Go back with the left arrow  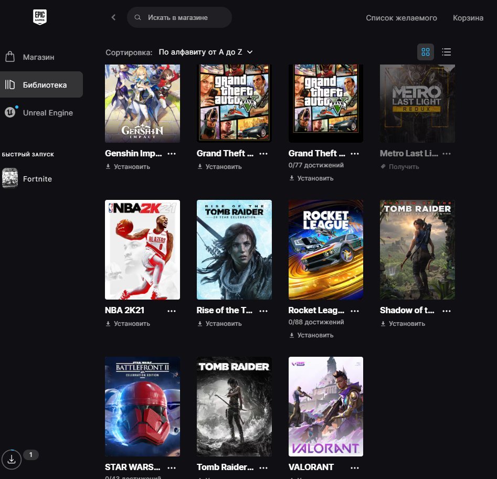point(113,17)
